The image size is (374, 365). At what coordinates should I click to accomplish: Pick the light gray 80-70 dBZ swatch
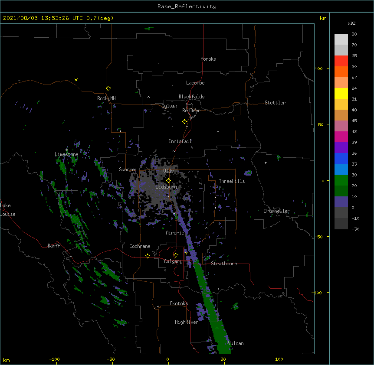[x=341, y=39]
